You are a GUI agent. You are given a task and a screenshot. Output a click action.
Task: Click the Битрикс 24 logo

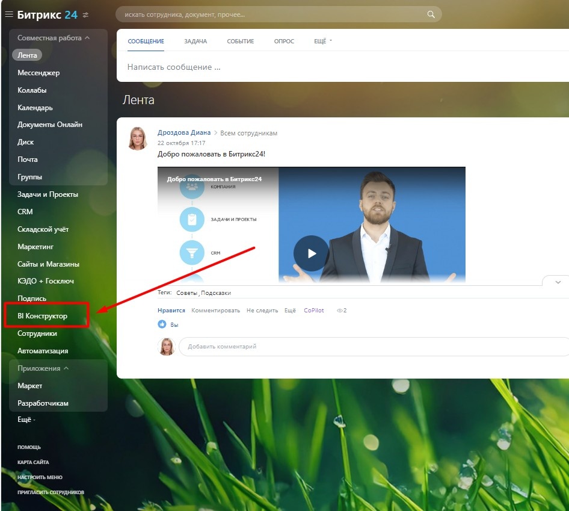tap(47, 14)
